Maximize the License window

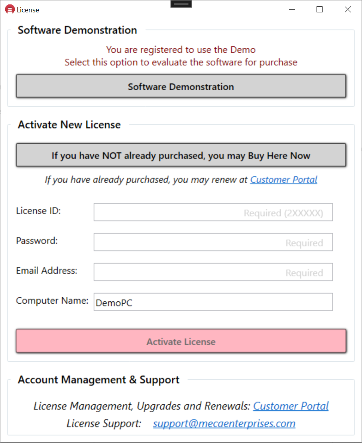coord(319,9)
